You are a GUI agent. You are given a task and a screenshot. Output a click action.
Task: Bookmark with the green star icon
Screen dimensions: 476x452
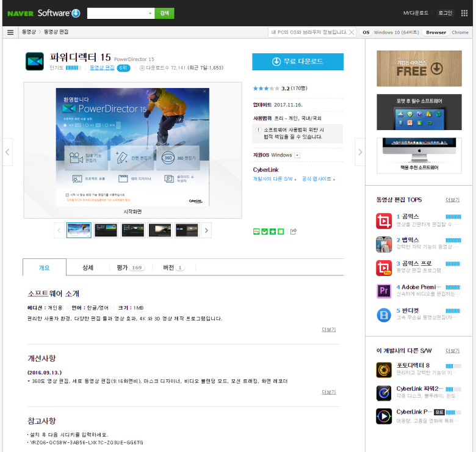(273, 231)
